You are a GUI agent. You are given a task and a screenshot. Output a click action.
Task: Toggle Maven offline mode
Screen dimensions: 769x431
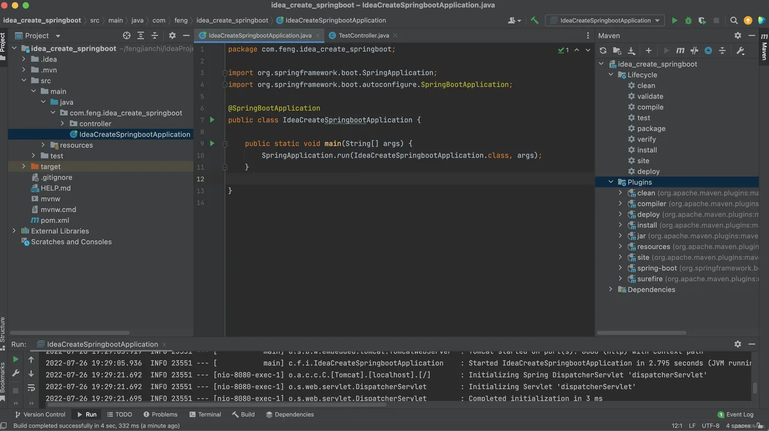694,51
